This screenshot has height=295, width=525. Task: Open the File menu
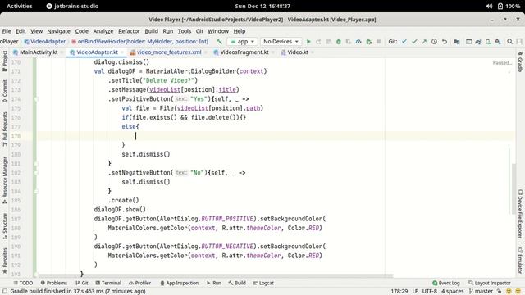pos(7,31)
